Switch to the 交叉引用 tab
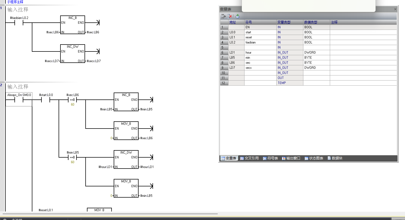The image size is (405, 220). [249, 158]
